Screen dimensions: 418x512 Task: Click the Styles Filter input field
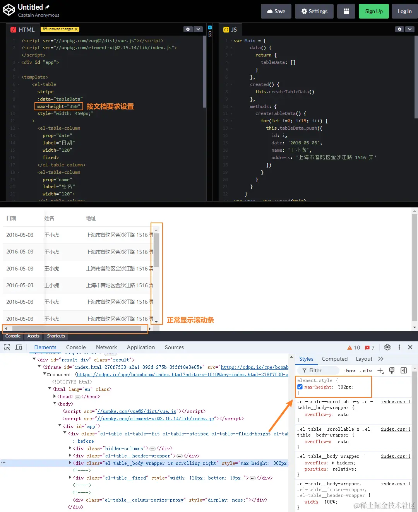319,370
